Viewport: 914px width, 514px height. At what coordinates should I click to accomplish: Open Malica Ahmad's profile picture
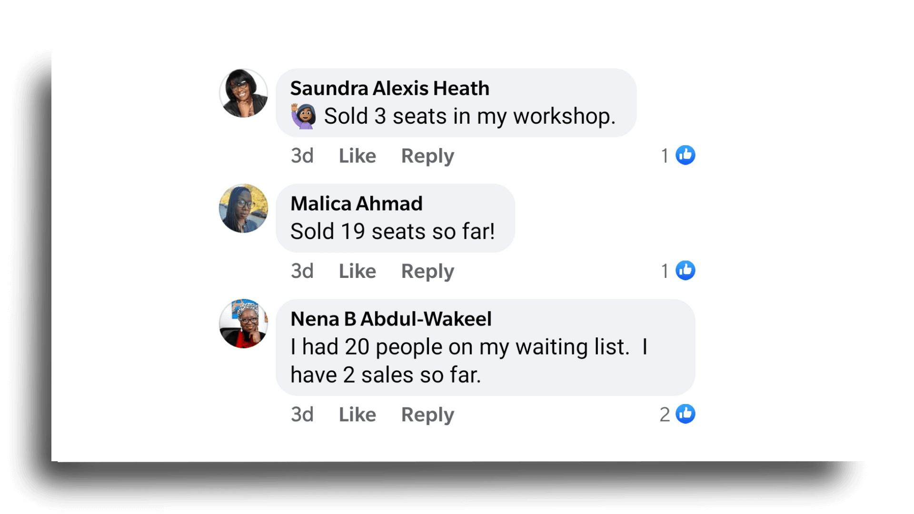tap(243, 208)
